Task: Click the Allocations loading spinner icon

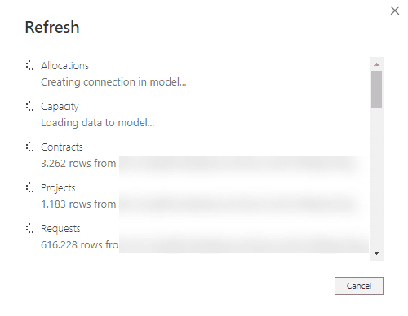Action: [x=29, y=65]
